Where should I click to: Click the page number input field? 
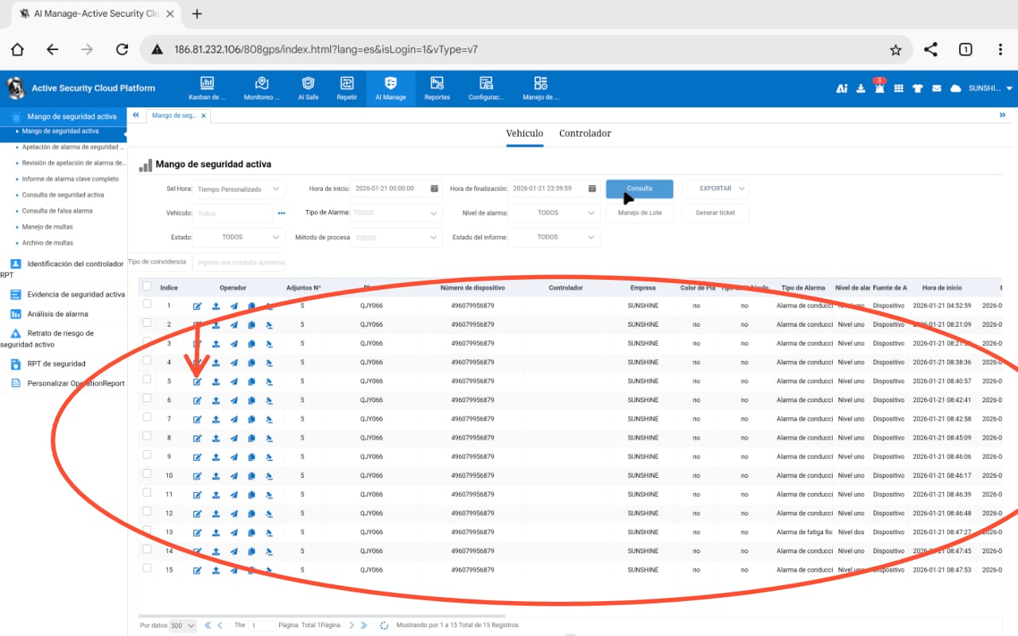click(x=261, y=626)
